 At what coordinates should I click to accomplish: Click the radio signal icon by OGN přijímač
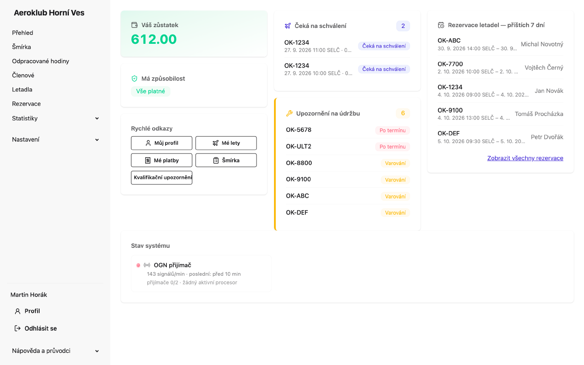click(147, 265)
